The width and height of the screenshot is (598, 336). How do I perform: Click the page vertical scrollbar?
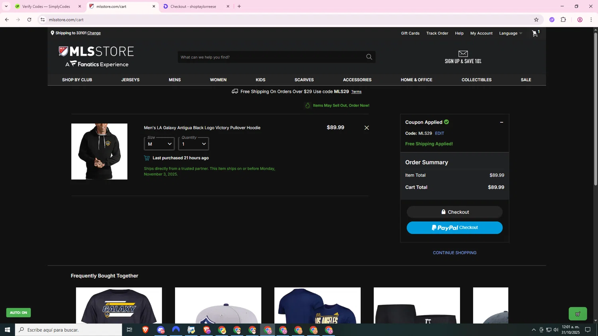(596, 109)
